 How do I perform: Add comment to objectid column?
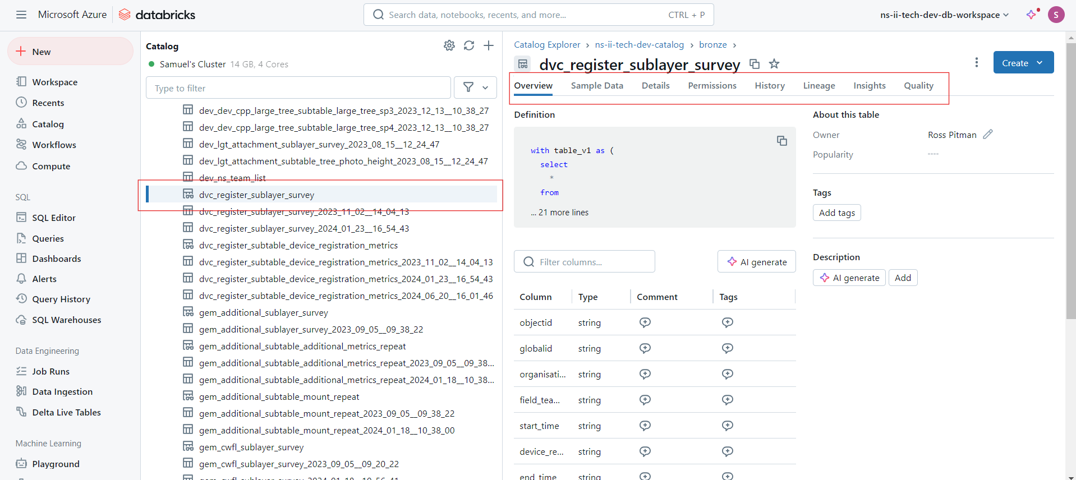click(x=645, y=322)
